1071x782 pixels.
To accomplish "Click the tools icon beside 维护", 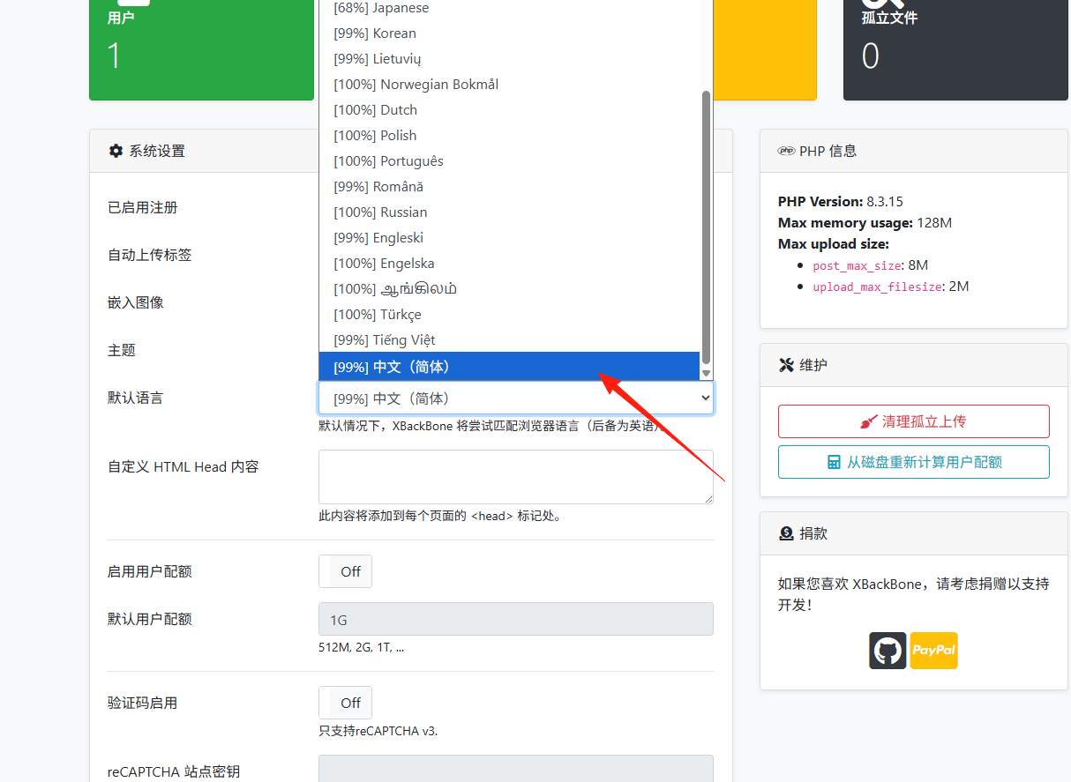I will tap(786, 365).
